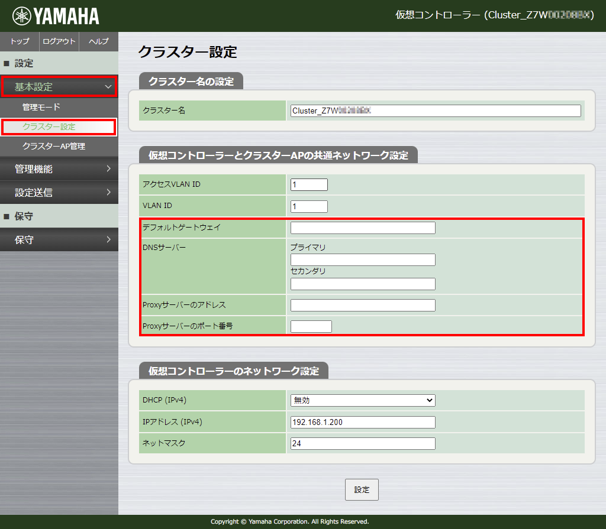Click the Proxyサーバーのポート番号 field

pos(311,326)
